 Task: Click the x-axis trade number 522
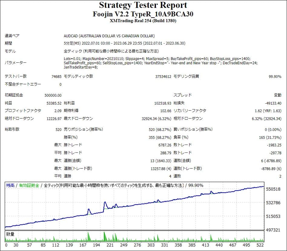point(260,245)
